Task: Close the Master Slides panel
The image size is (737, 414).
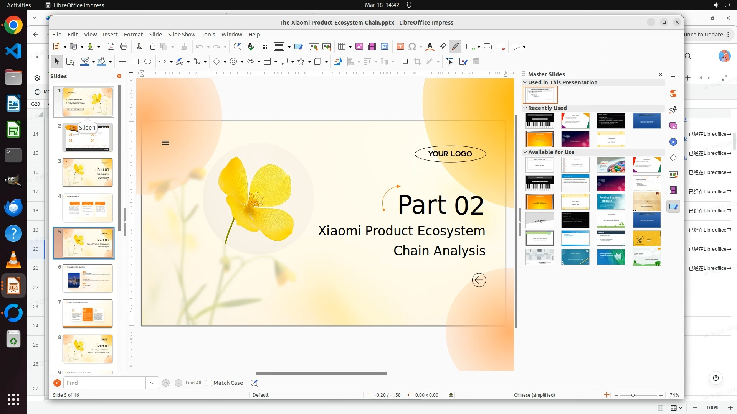Action: (661, 74)
